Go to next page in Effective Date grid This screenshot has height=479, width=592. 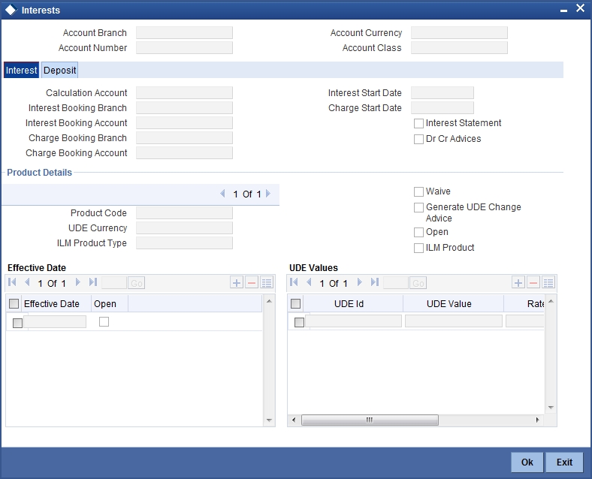click(x=78, y=282)
